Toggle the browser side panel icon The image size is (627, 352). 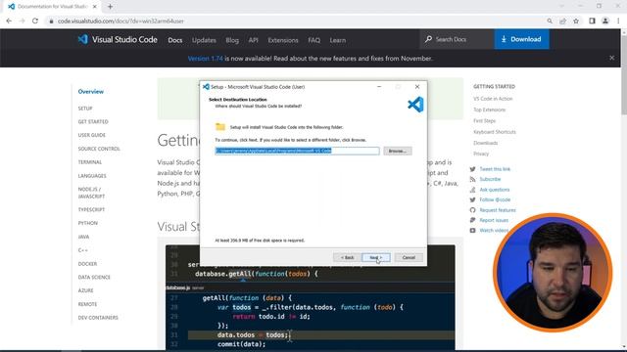coord(592,22)
